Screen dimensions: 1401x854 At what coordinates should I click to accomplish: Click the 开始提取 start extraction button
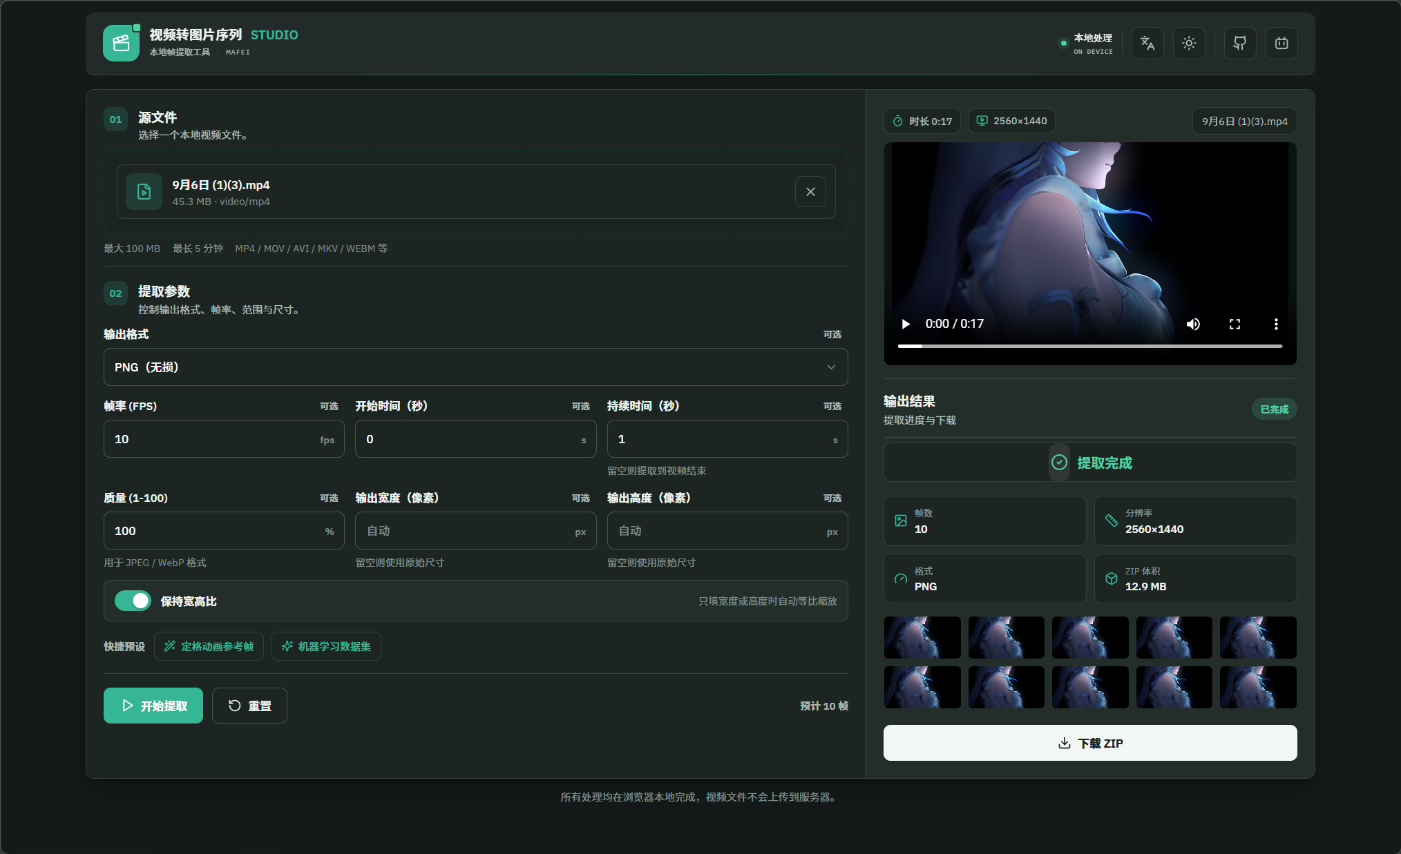(153, 706)
